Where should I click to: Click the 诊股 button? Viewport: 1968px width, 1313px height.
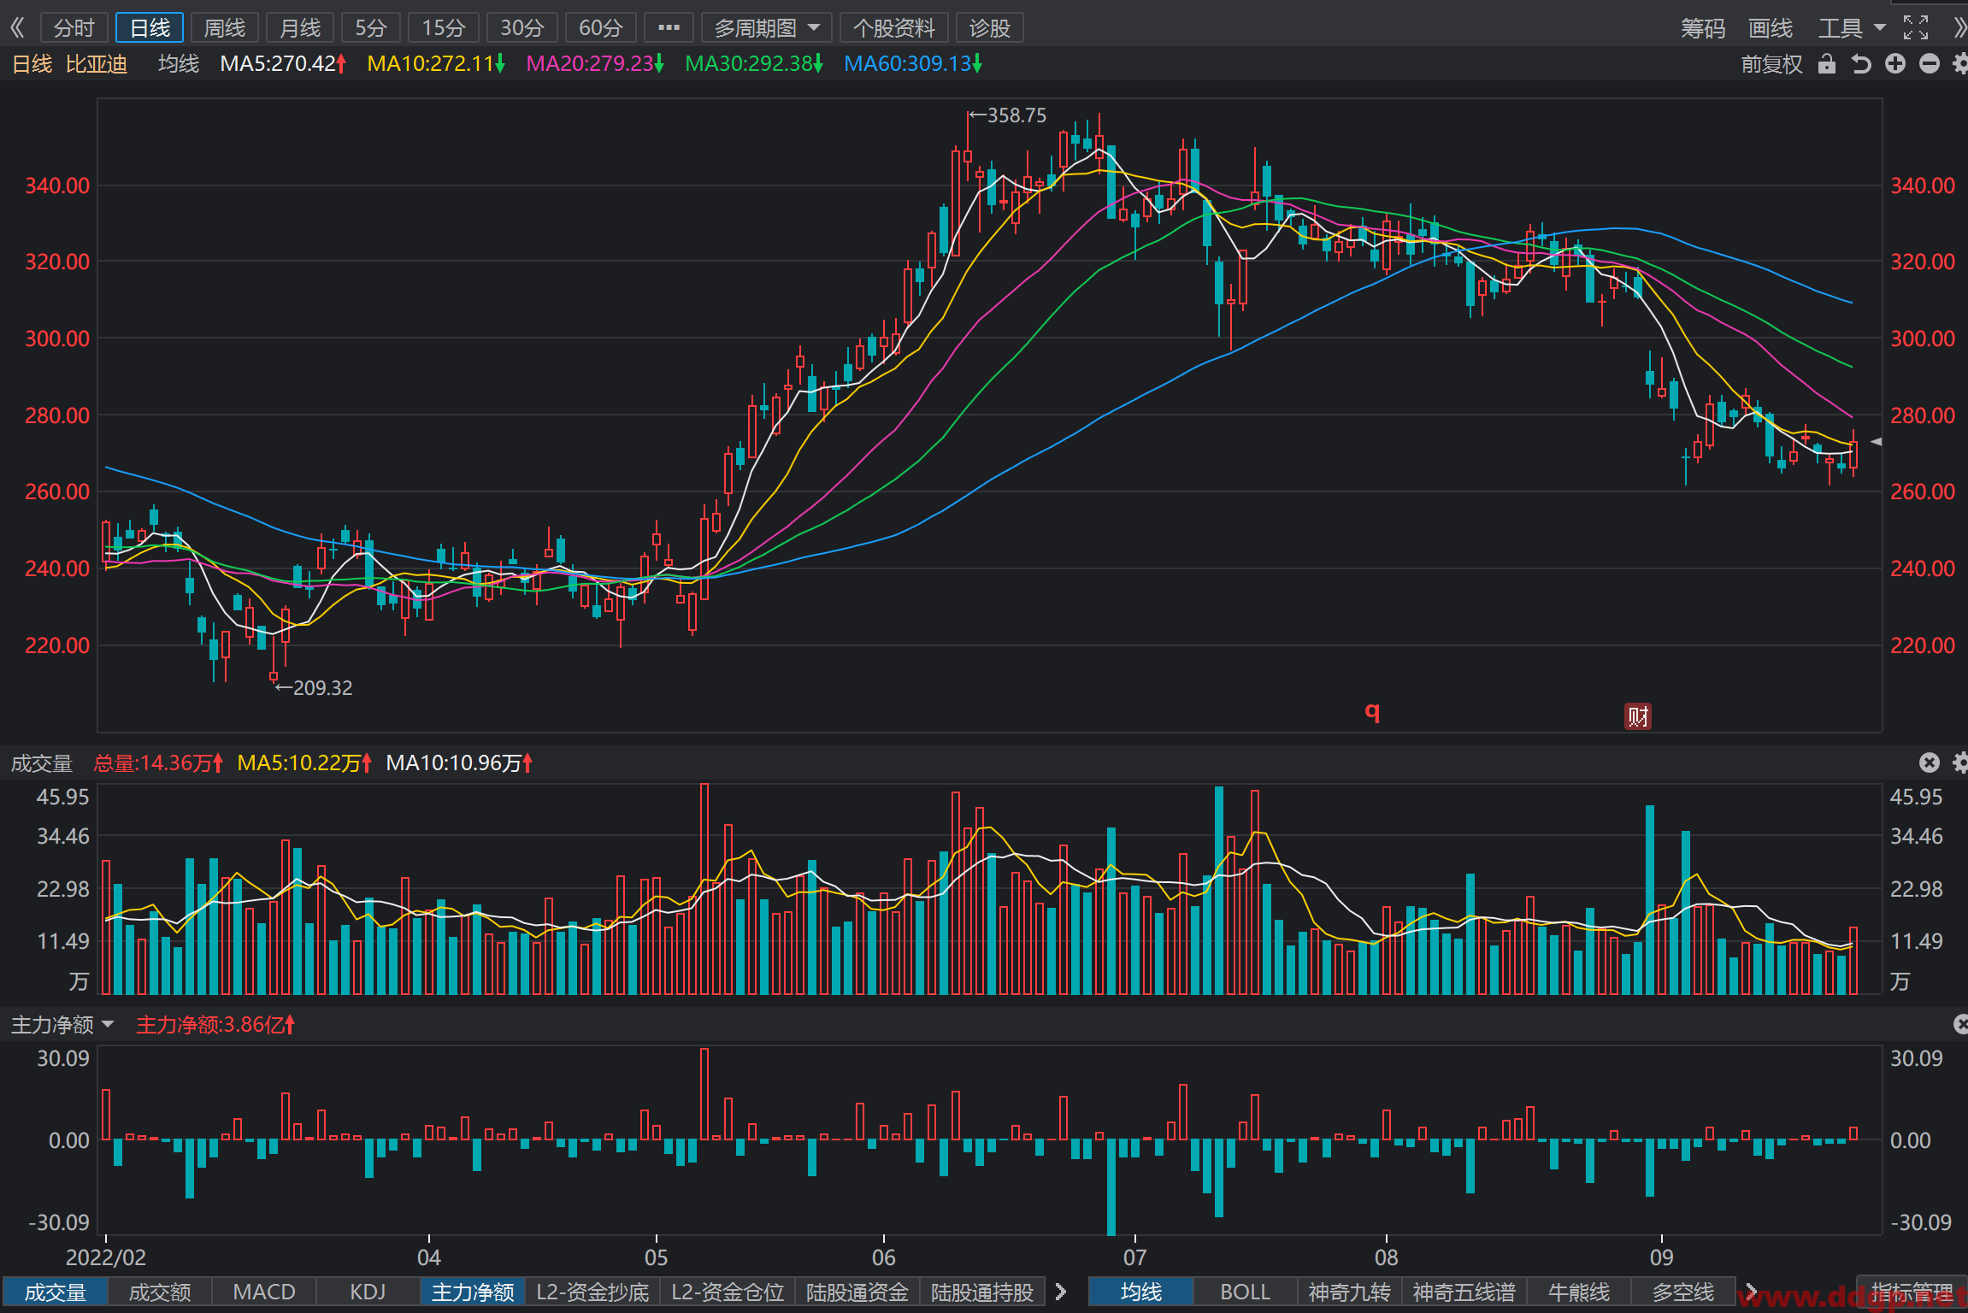[x=990, y=28]
